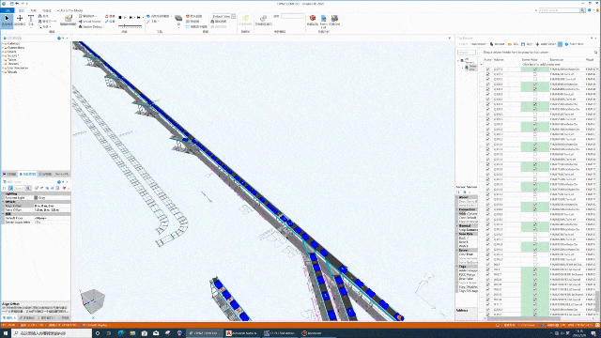The width and height of the screenshot is (601, 338).
Task: Toggle the Active checkbox of first tag row
Action: [x=487, y=69]
